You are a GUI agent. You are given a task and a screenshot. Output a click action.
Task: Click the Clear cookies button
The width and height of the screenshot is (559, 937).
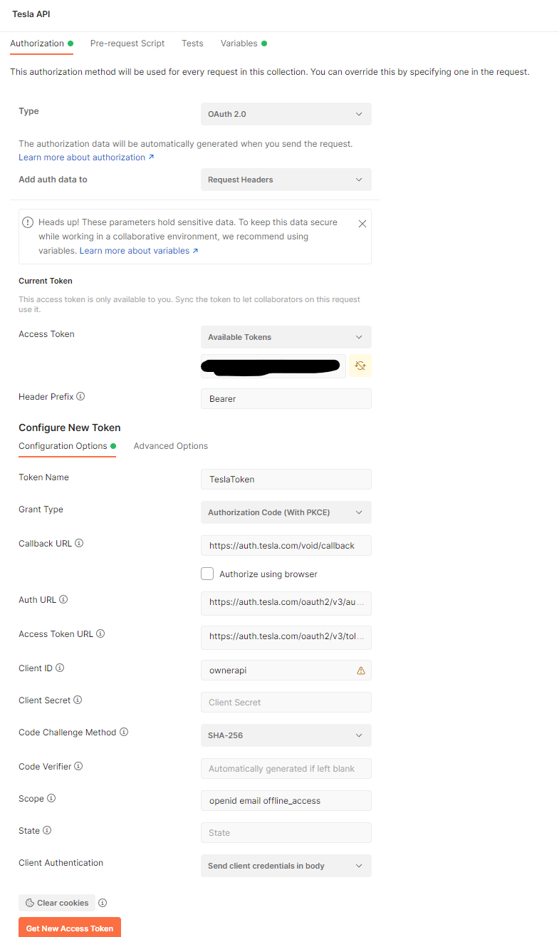click(x=57, y=903)
